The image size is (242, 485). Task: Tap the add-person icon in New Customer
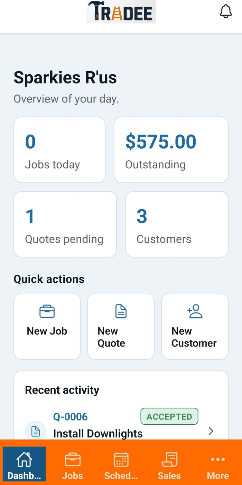(x=195, y=311)
